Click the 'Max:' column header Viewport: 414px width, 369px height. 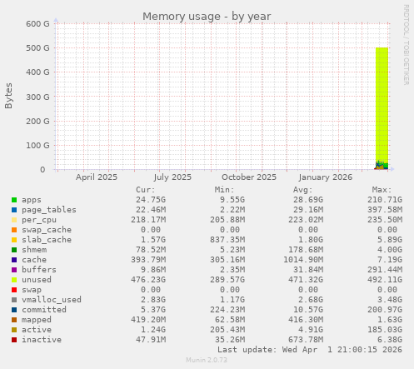point(382,190)
